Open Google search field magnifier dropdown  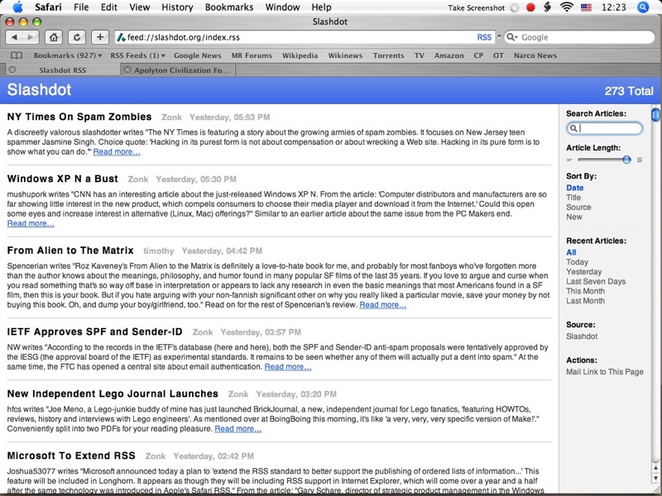pos(511,37)
